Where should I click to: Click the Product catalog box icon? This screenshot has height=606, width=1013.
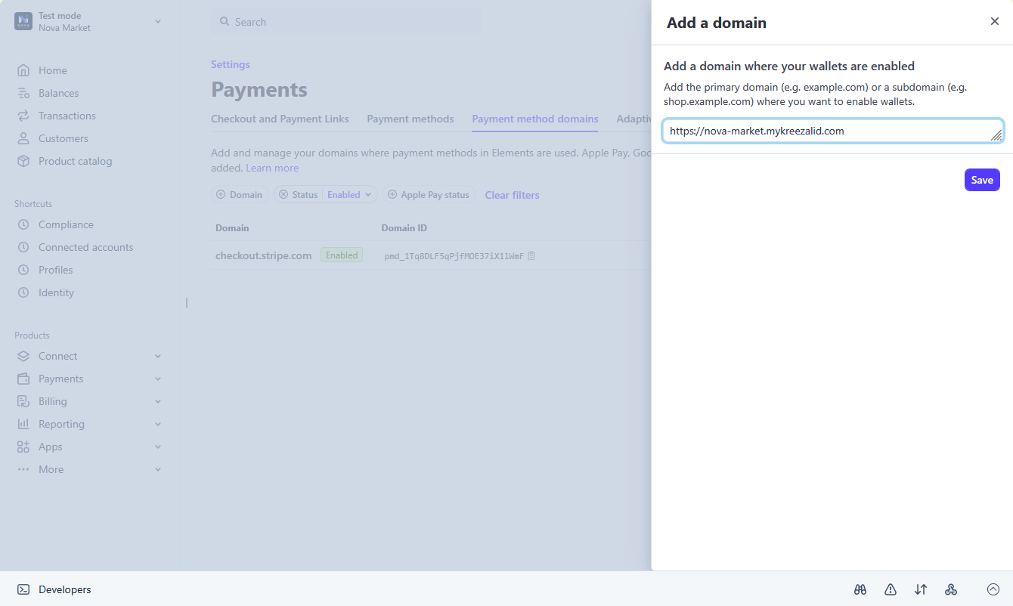click(x=23, y=161)
